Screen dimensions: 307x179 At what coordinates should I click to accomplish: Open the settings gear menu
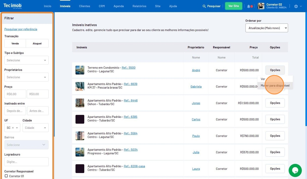pos(296,6)
